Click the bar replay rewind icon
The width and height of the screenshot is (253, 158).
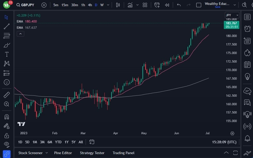click(167, 5)
